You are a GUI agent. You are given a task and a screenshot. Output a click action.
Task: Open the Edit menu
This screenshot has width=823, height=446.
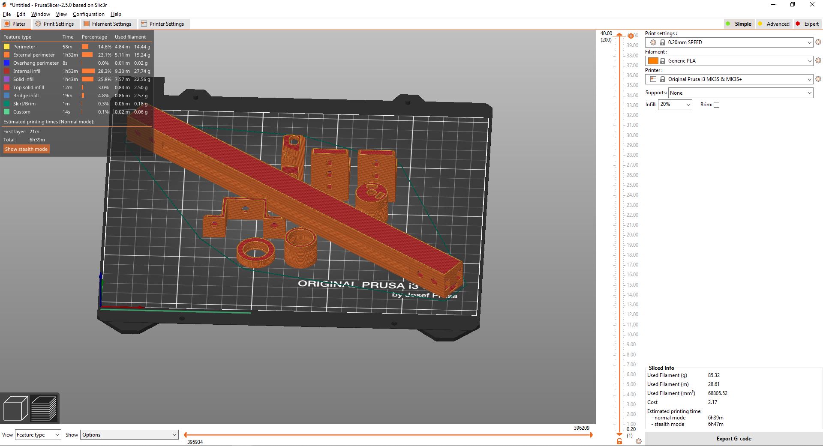point(21,14)
